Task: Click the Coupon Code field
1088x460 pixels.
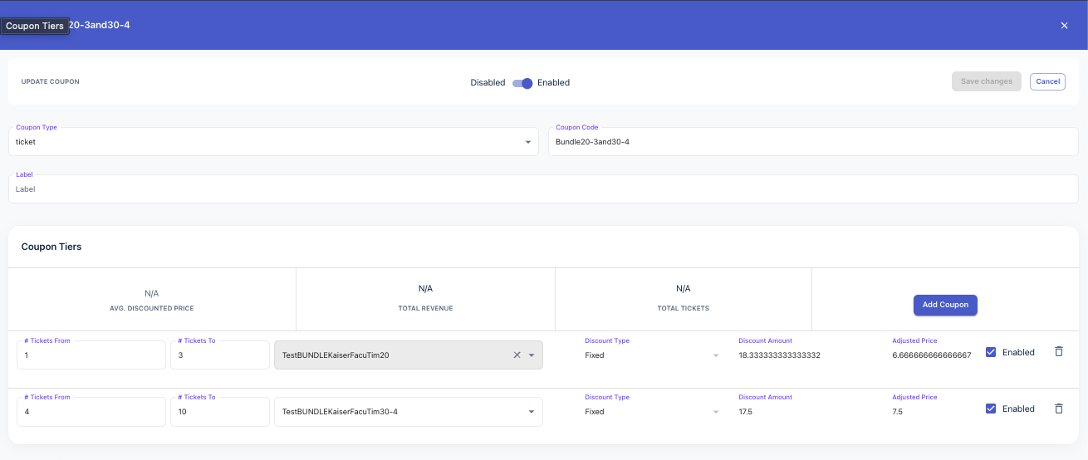Action: [812, 142]
